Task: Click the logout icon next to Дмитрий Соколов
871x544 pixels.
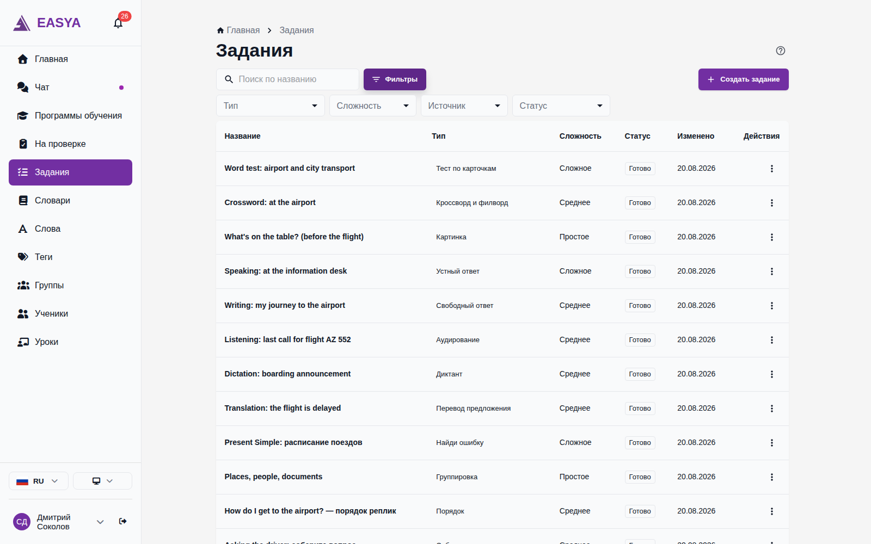Action: [123, 521]
